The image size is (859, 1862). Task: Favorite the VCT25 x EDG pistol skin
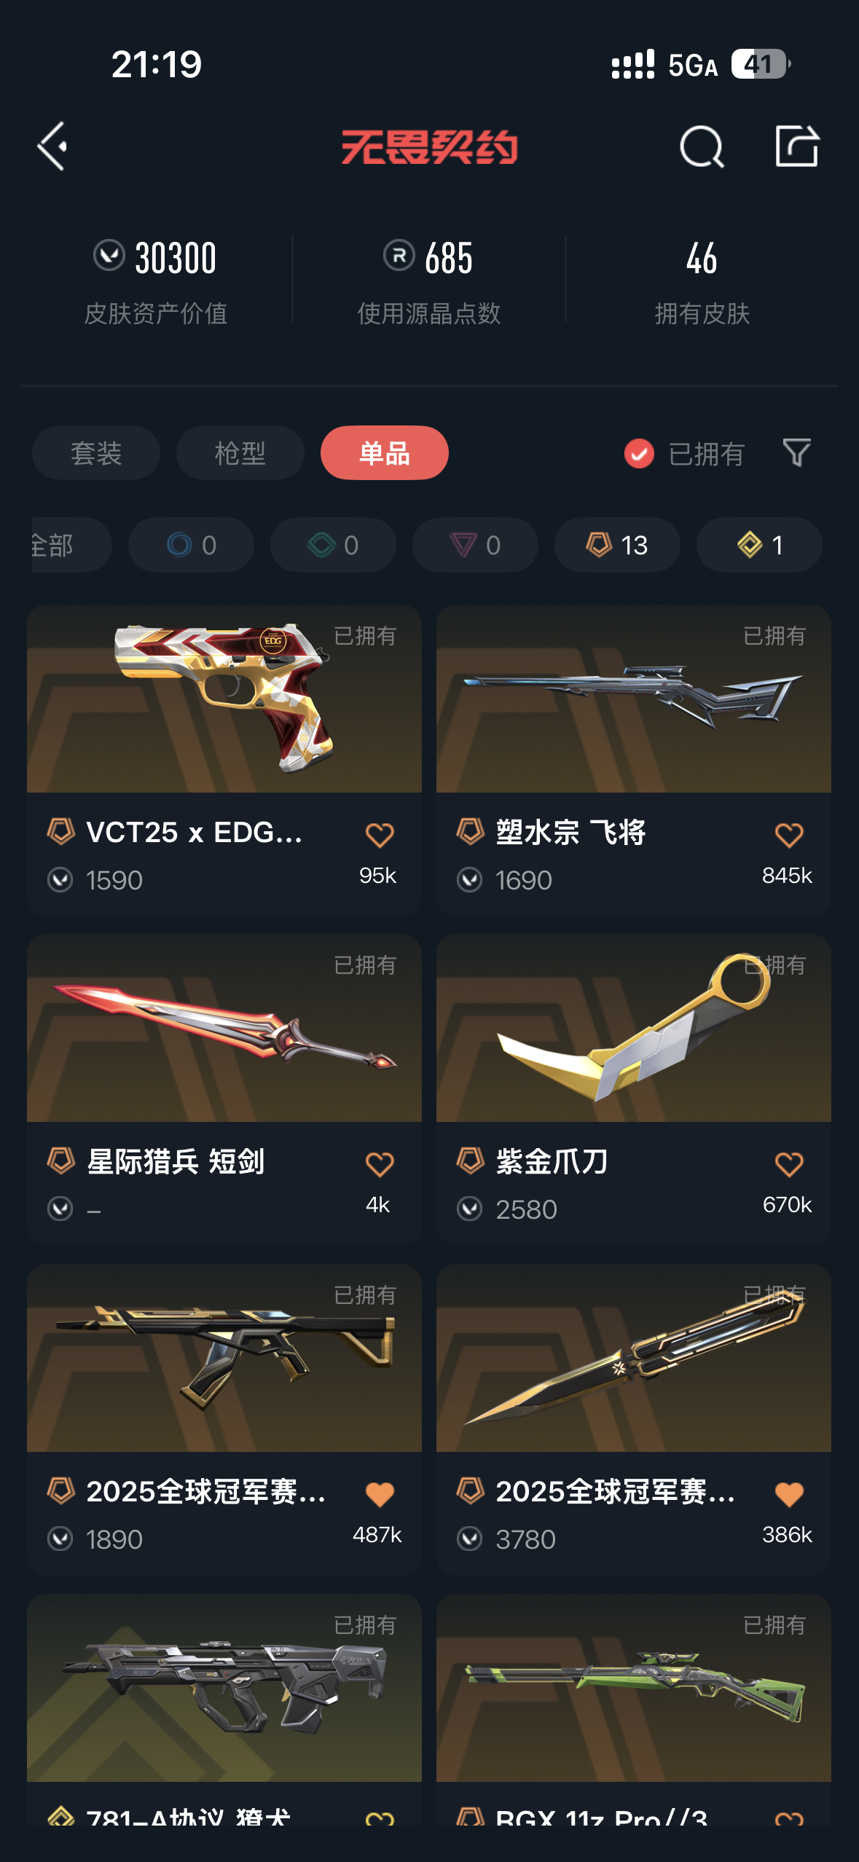click(x=380, y=835)
